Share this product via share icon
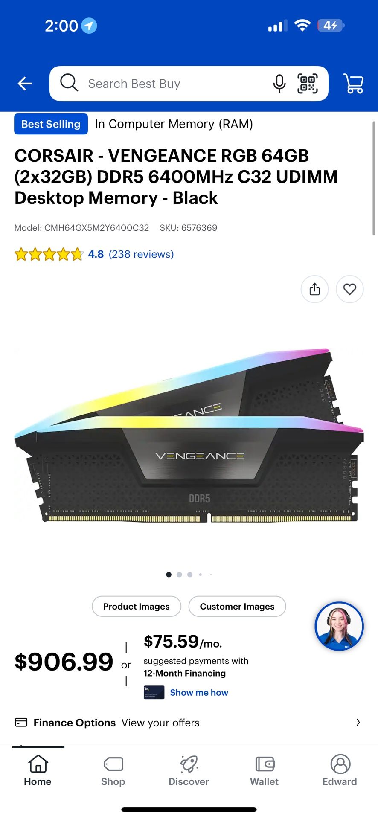The image size is (378, 819). point(315,289)
